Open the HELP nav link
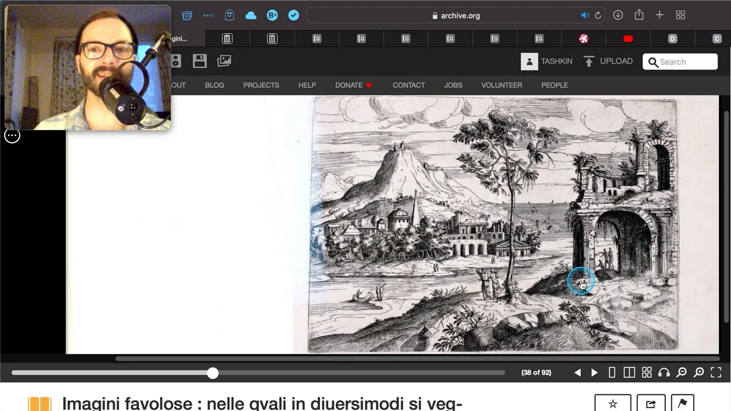Viewport: 731px width, 411px height. pos(307,85)
